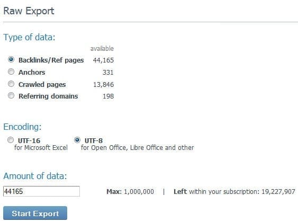Click 'for Open Office, Libre Office and other'
This screenshot has width=298, height=222.
point(137,148)
